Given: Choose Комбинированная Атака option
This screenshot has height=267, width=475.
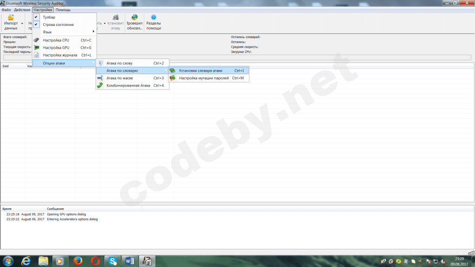Looking at the screenshot, I should tap(132, 85).
